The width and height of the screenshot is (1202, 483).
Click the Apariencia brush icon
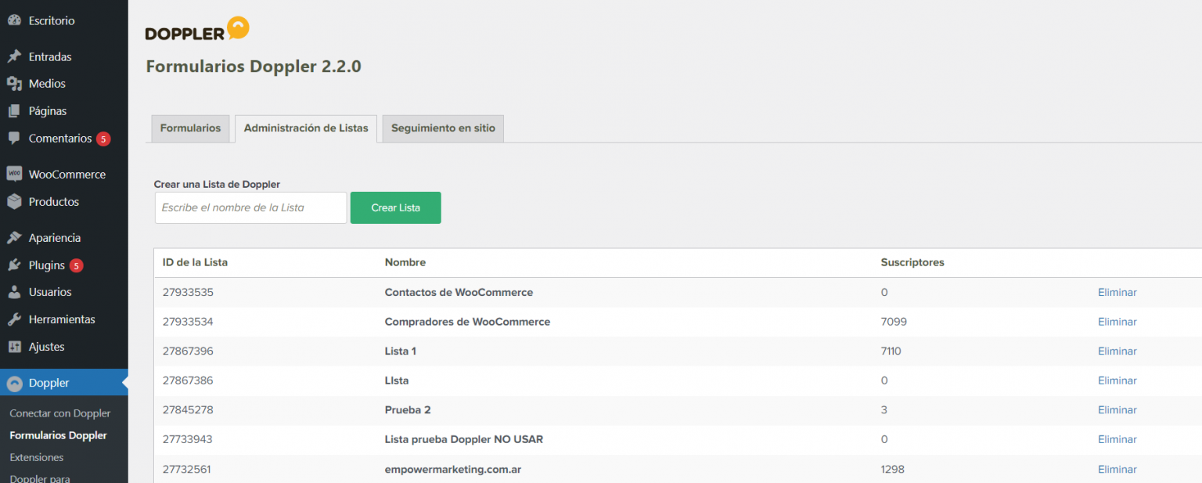point(16,236)
